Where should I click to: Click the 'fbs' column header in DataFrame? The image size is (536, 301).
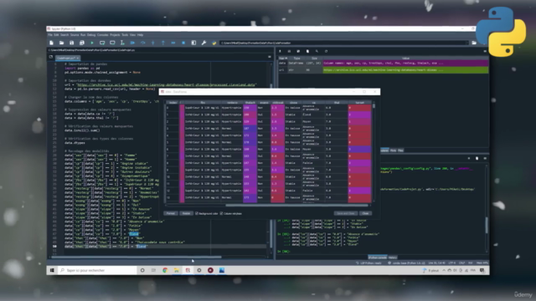(x=203, y=102)
